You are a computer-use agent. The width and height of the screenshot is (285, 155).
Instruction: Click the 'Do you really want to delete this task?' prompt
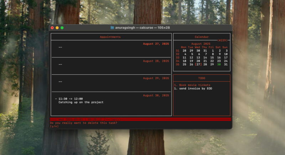tap(84, 123)
